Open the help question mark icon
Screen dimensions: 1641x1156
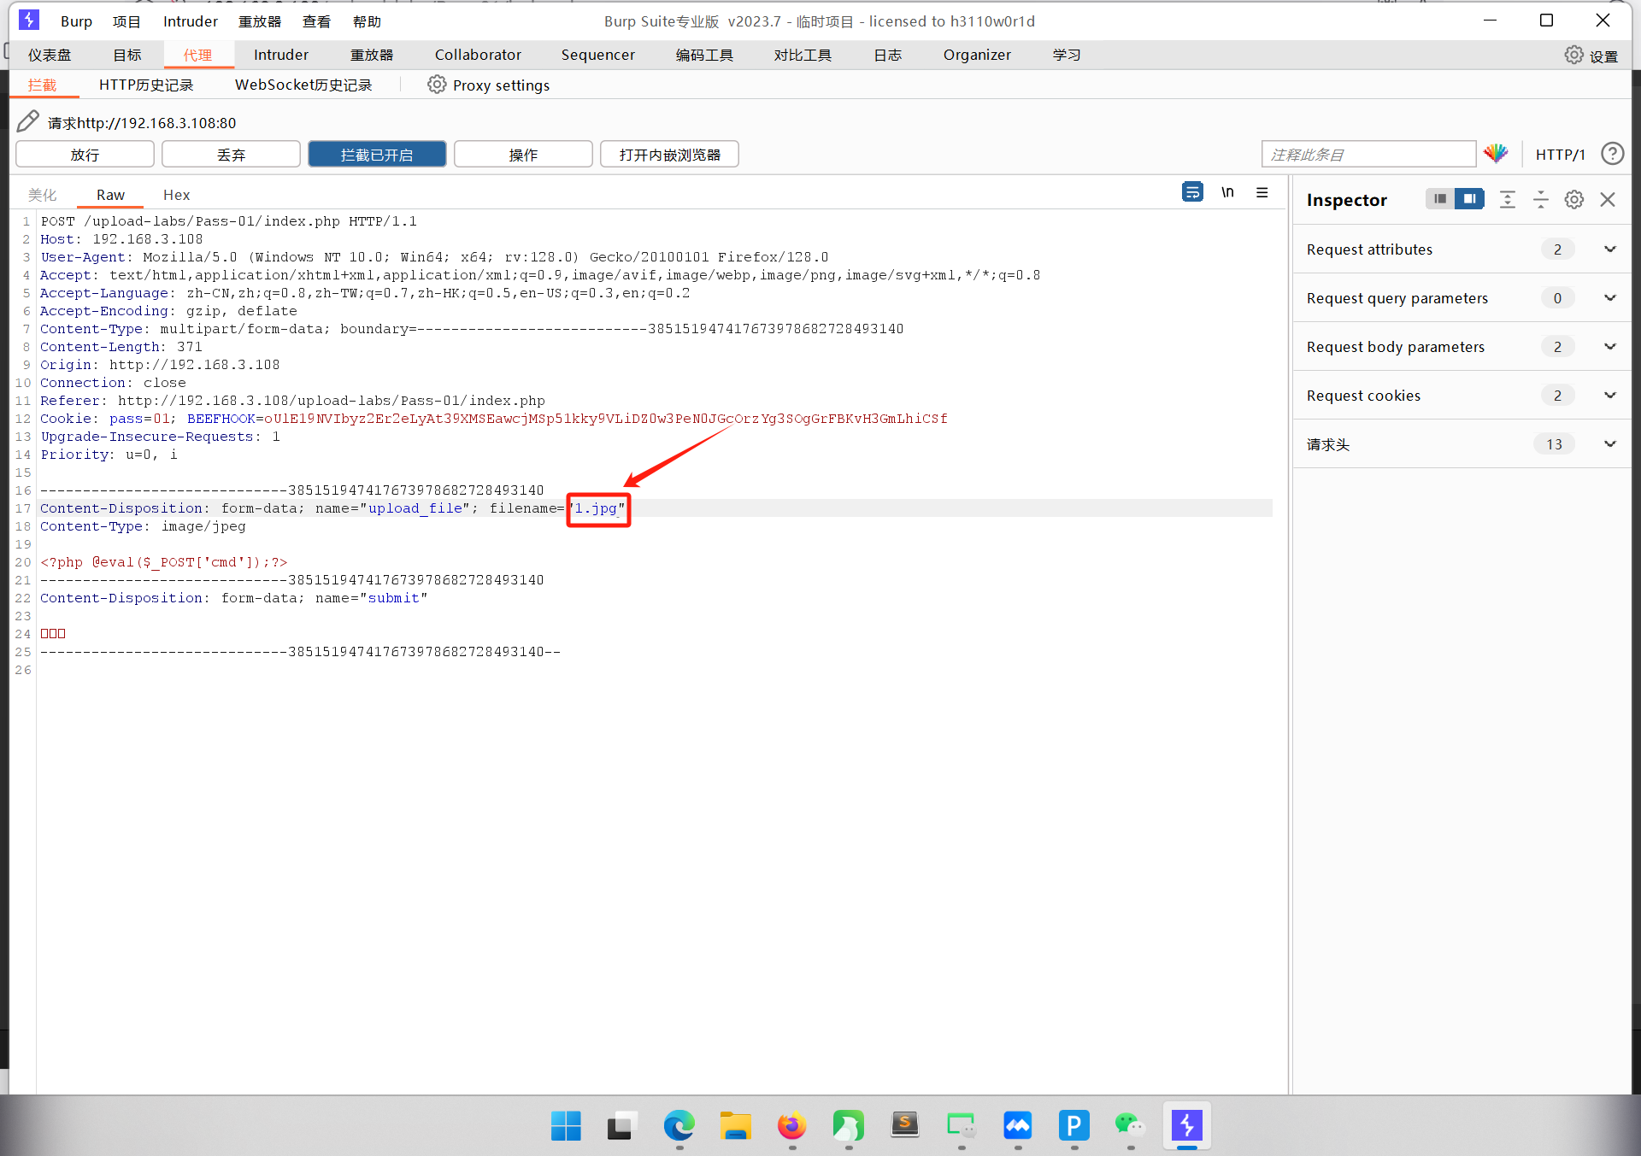click(x=1612, y=154)
